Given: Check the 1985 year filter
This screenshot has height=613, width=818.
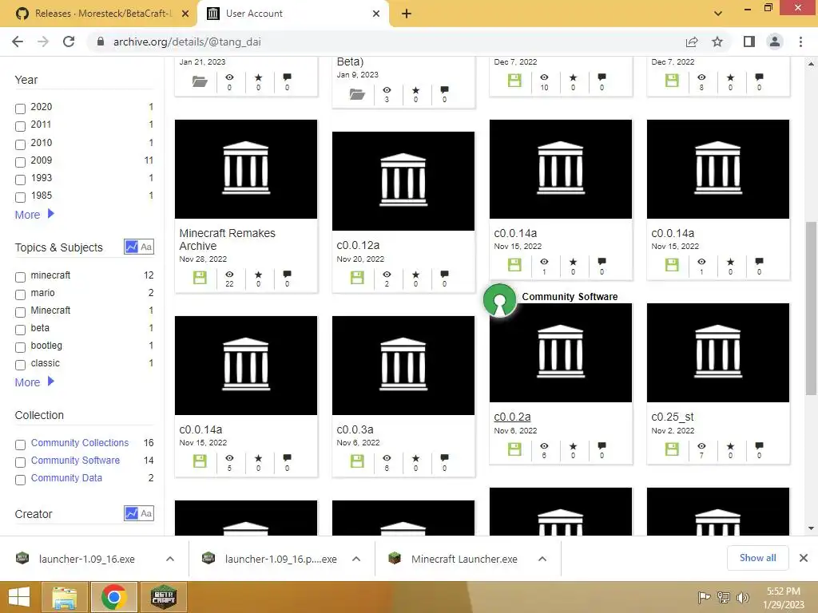Looking at the screenshot, I should 20,197.
